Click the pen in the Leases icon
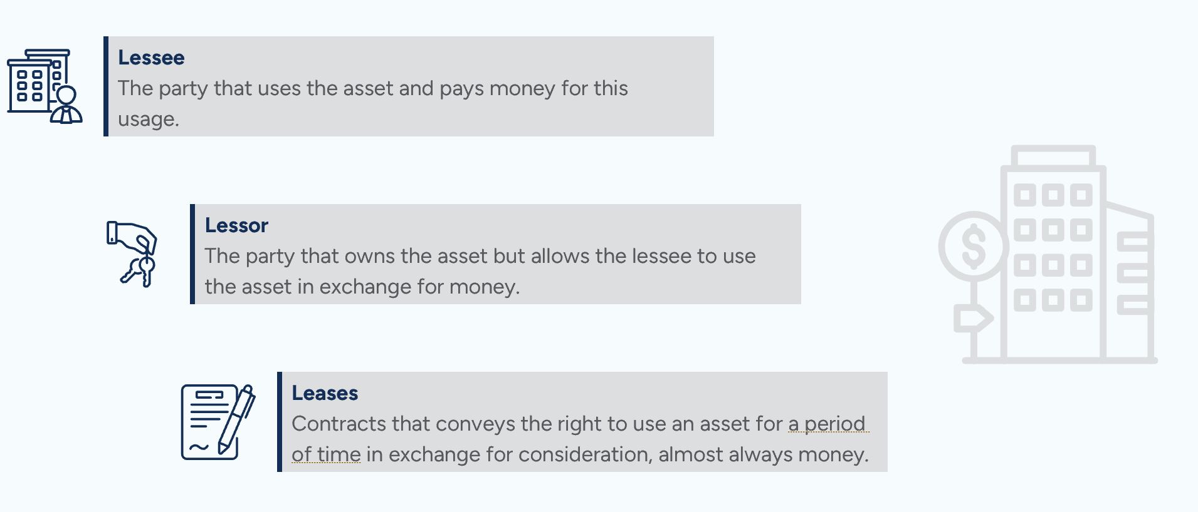The image size is (1198, 512). 237,418
